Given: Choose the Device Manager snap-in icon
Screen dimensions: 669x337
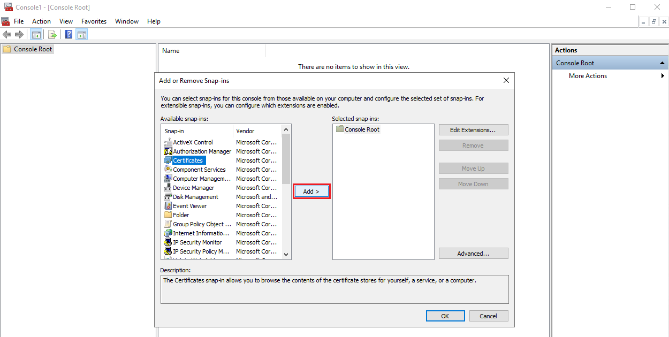Looking at the screenshot, I should 168,188.
